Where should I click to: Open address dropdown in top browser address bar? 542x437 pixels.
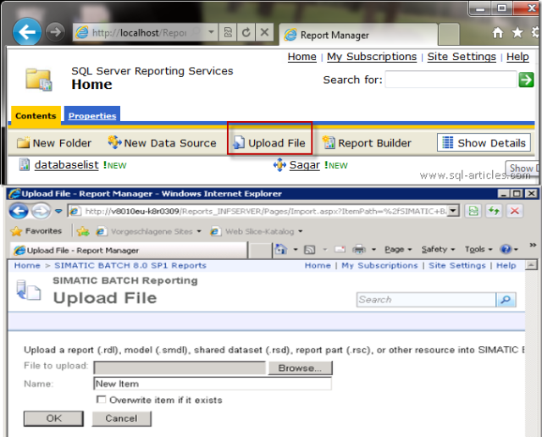pos(211,32)
